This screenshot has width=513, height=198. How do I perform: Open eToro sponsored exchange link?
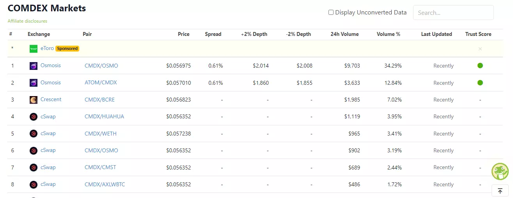pos(47,48)
